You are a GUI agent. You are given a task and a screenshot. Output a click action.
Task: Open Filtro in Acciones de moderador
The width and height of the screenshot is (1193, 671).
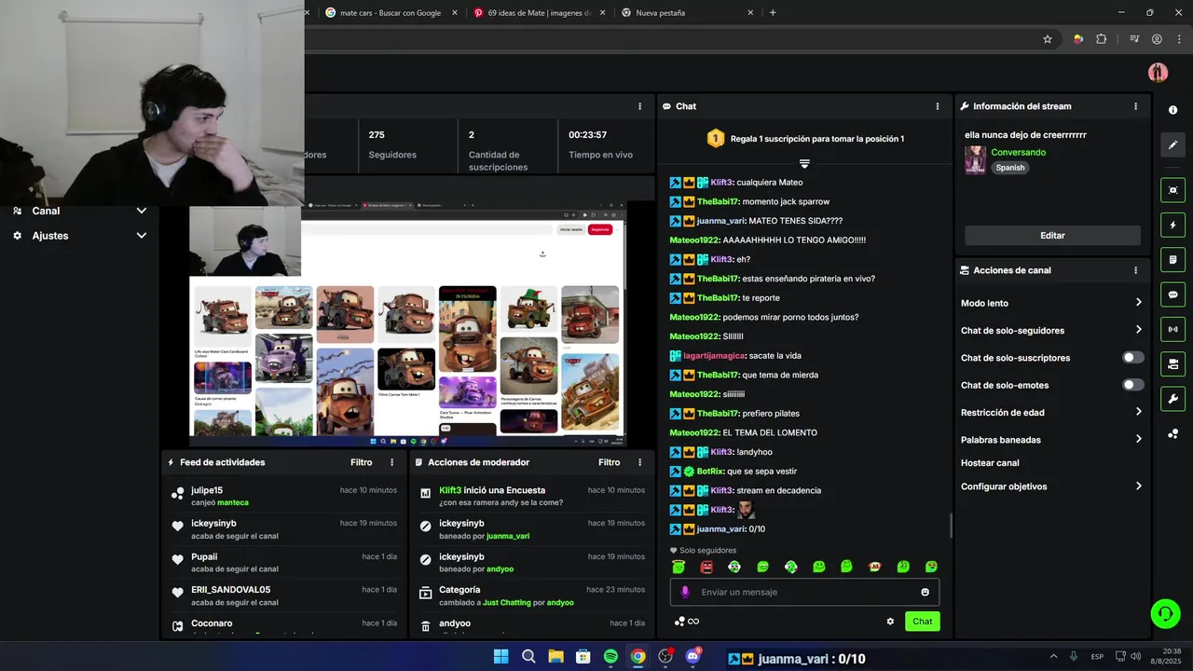point(610,462)
